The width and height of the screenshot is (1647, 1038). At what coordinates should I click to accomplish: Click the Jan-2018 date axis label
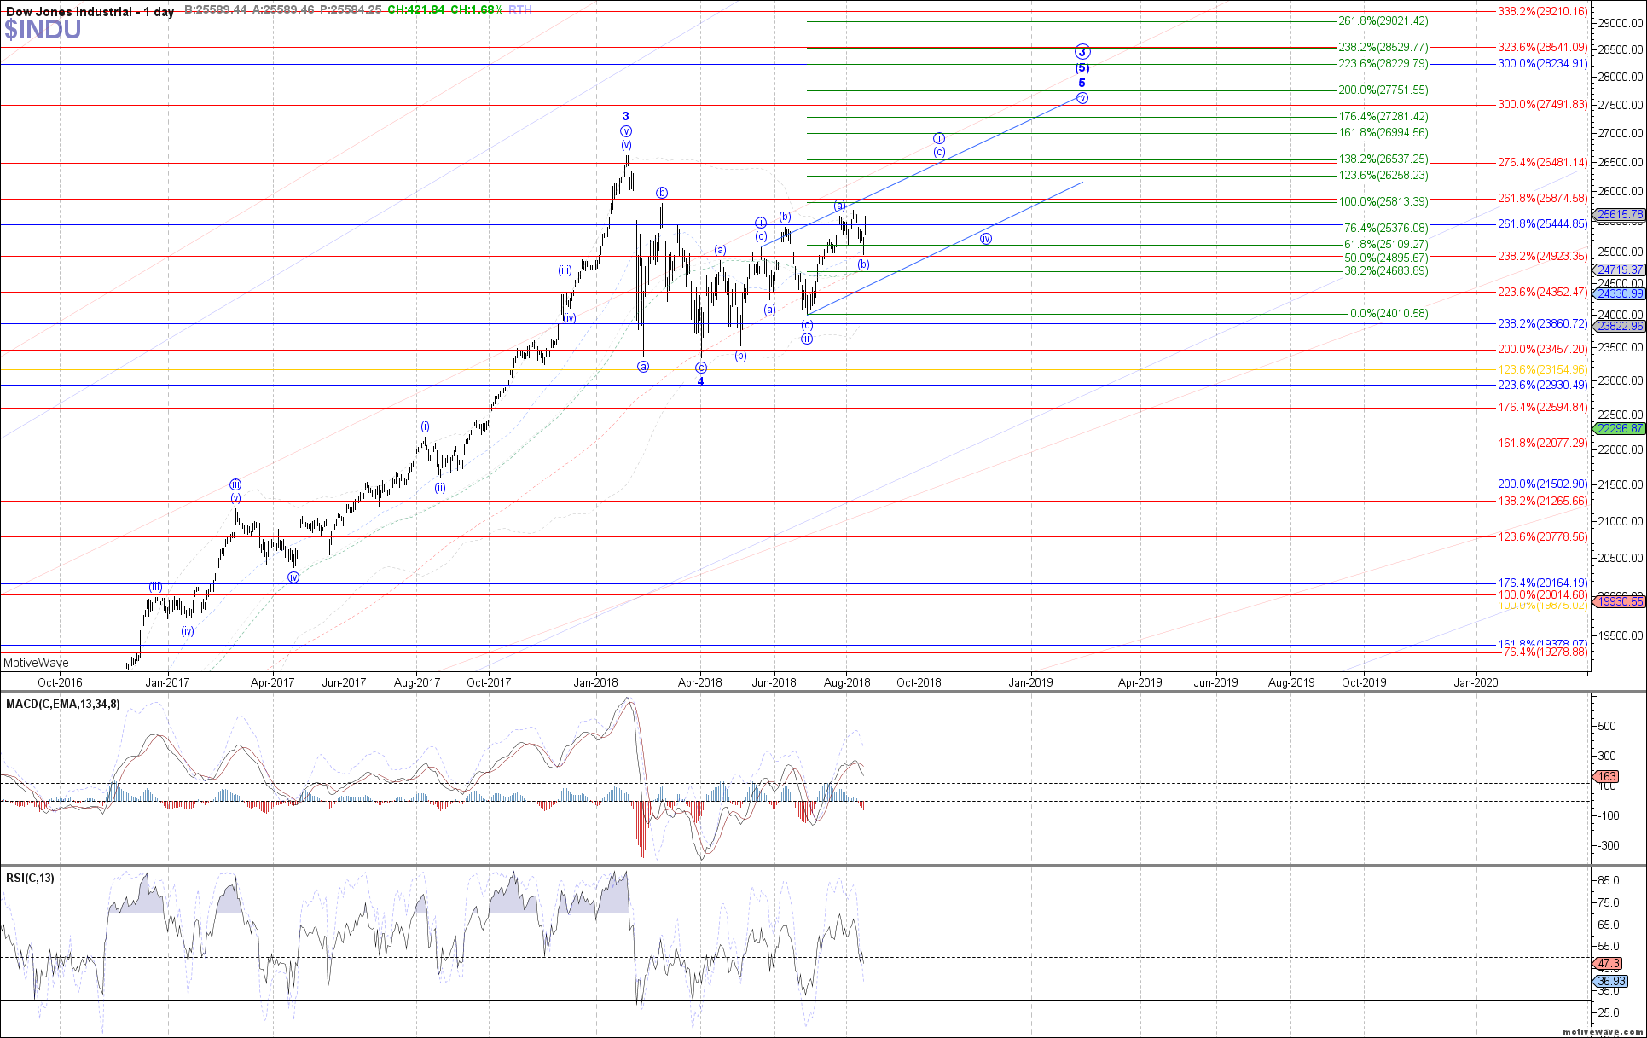point(595,682)
